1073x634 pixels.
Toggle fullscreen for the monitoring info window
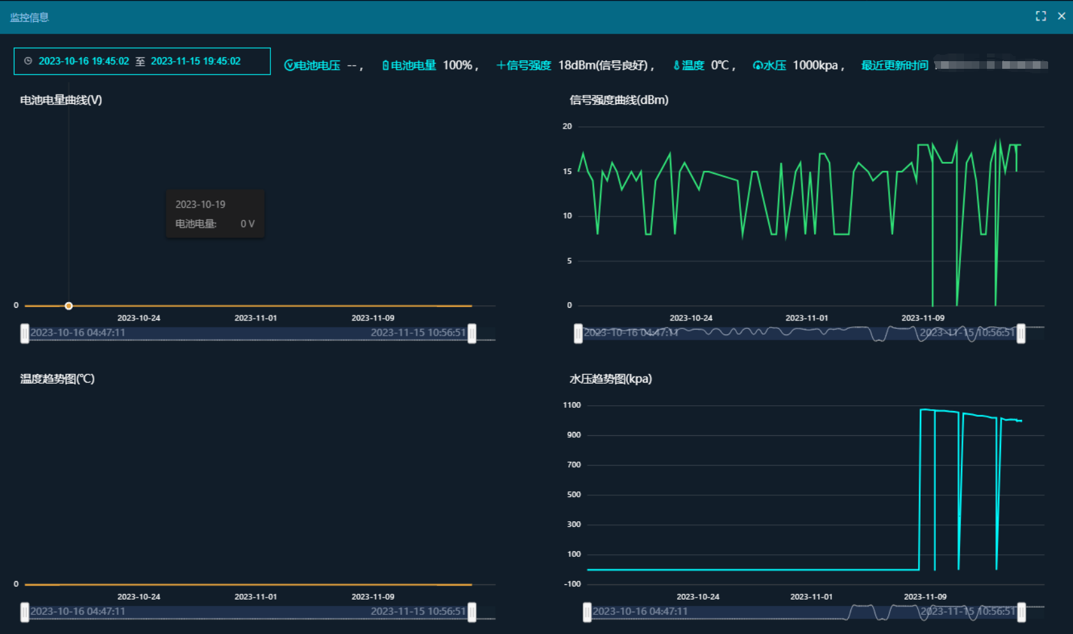tap(1040, 17)
